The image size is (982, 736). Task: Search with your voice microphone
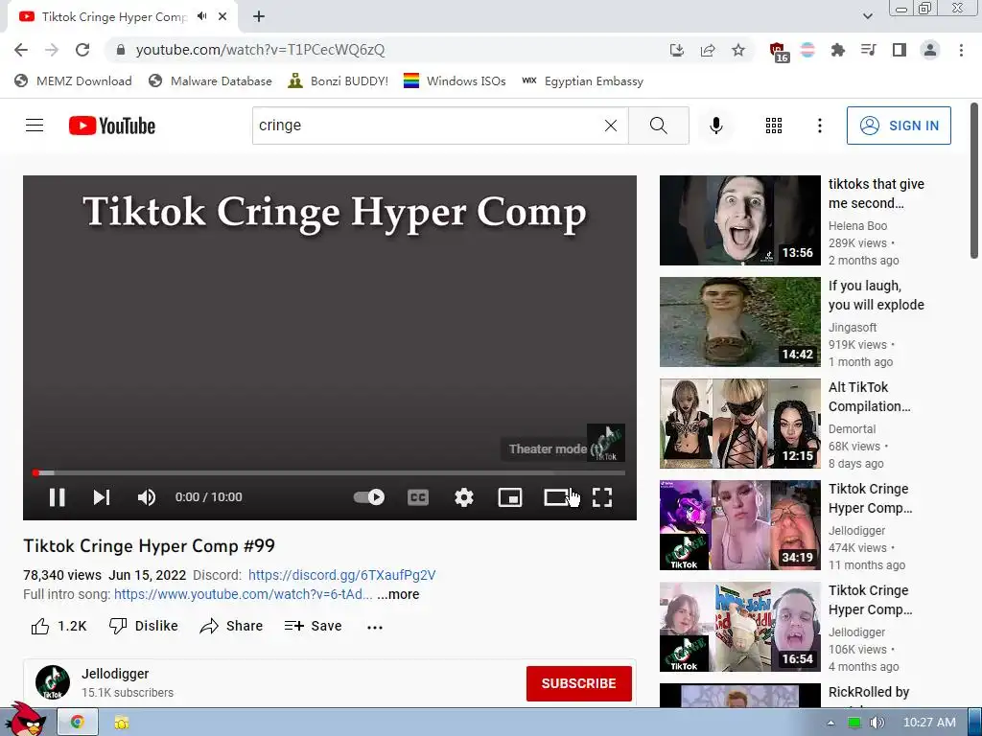coord(715,126)
